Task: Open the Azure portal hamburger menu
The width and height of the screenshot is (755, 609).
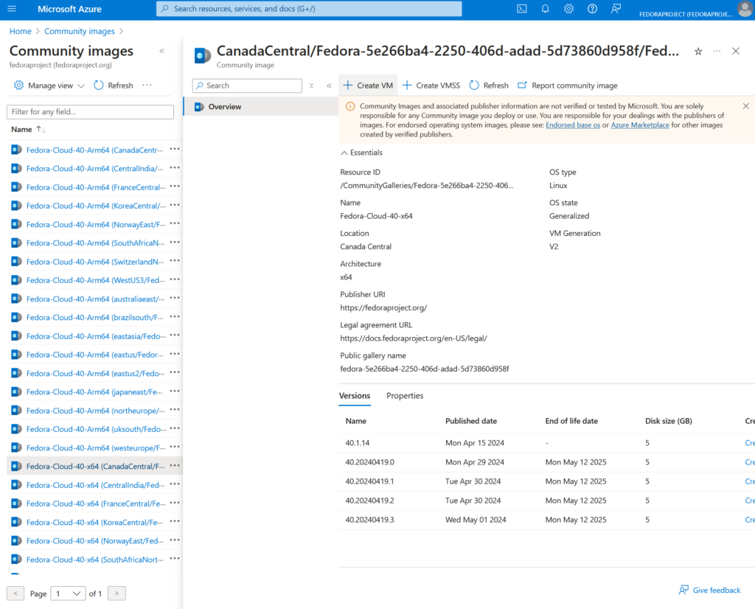Action: [x=12, y=9]
